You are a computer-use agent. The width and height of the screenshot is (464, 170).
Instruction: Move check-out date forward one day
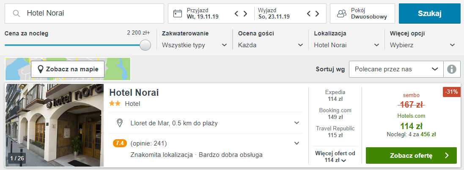[x=317, y=13]
